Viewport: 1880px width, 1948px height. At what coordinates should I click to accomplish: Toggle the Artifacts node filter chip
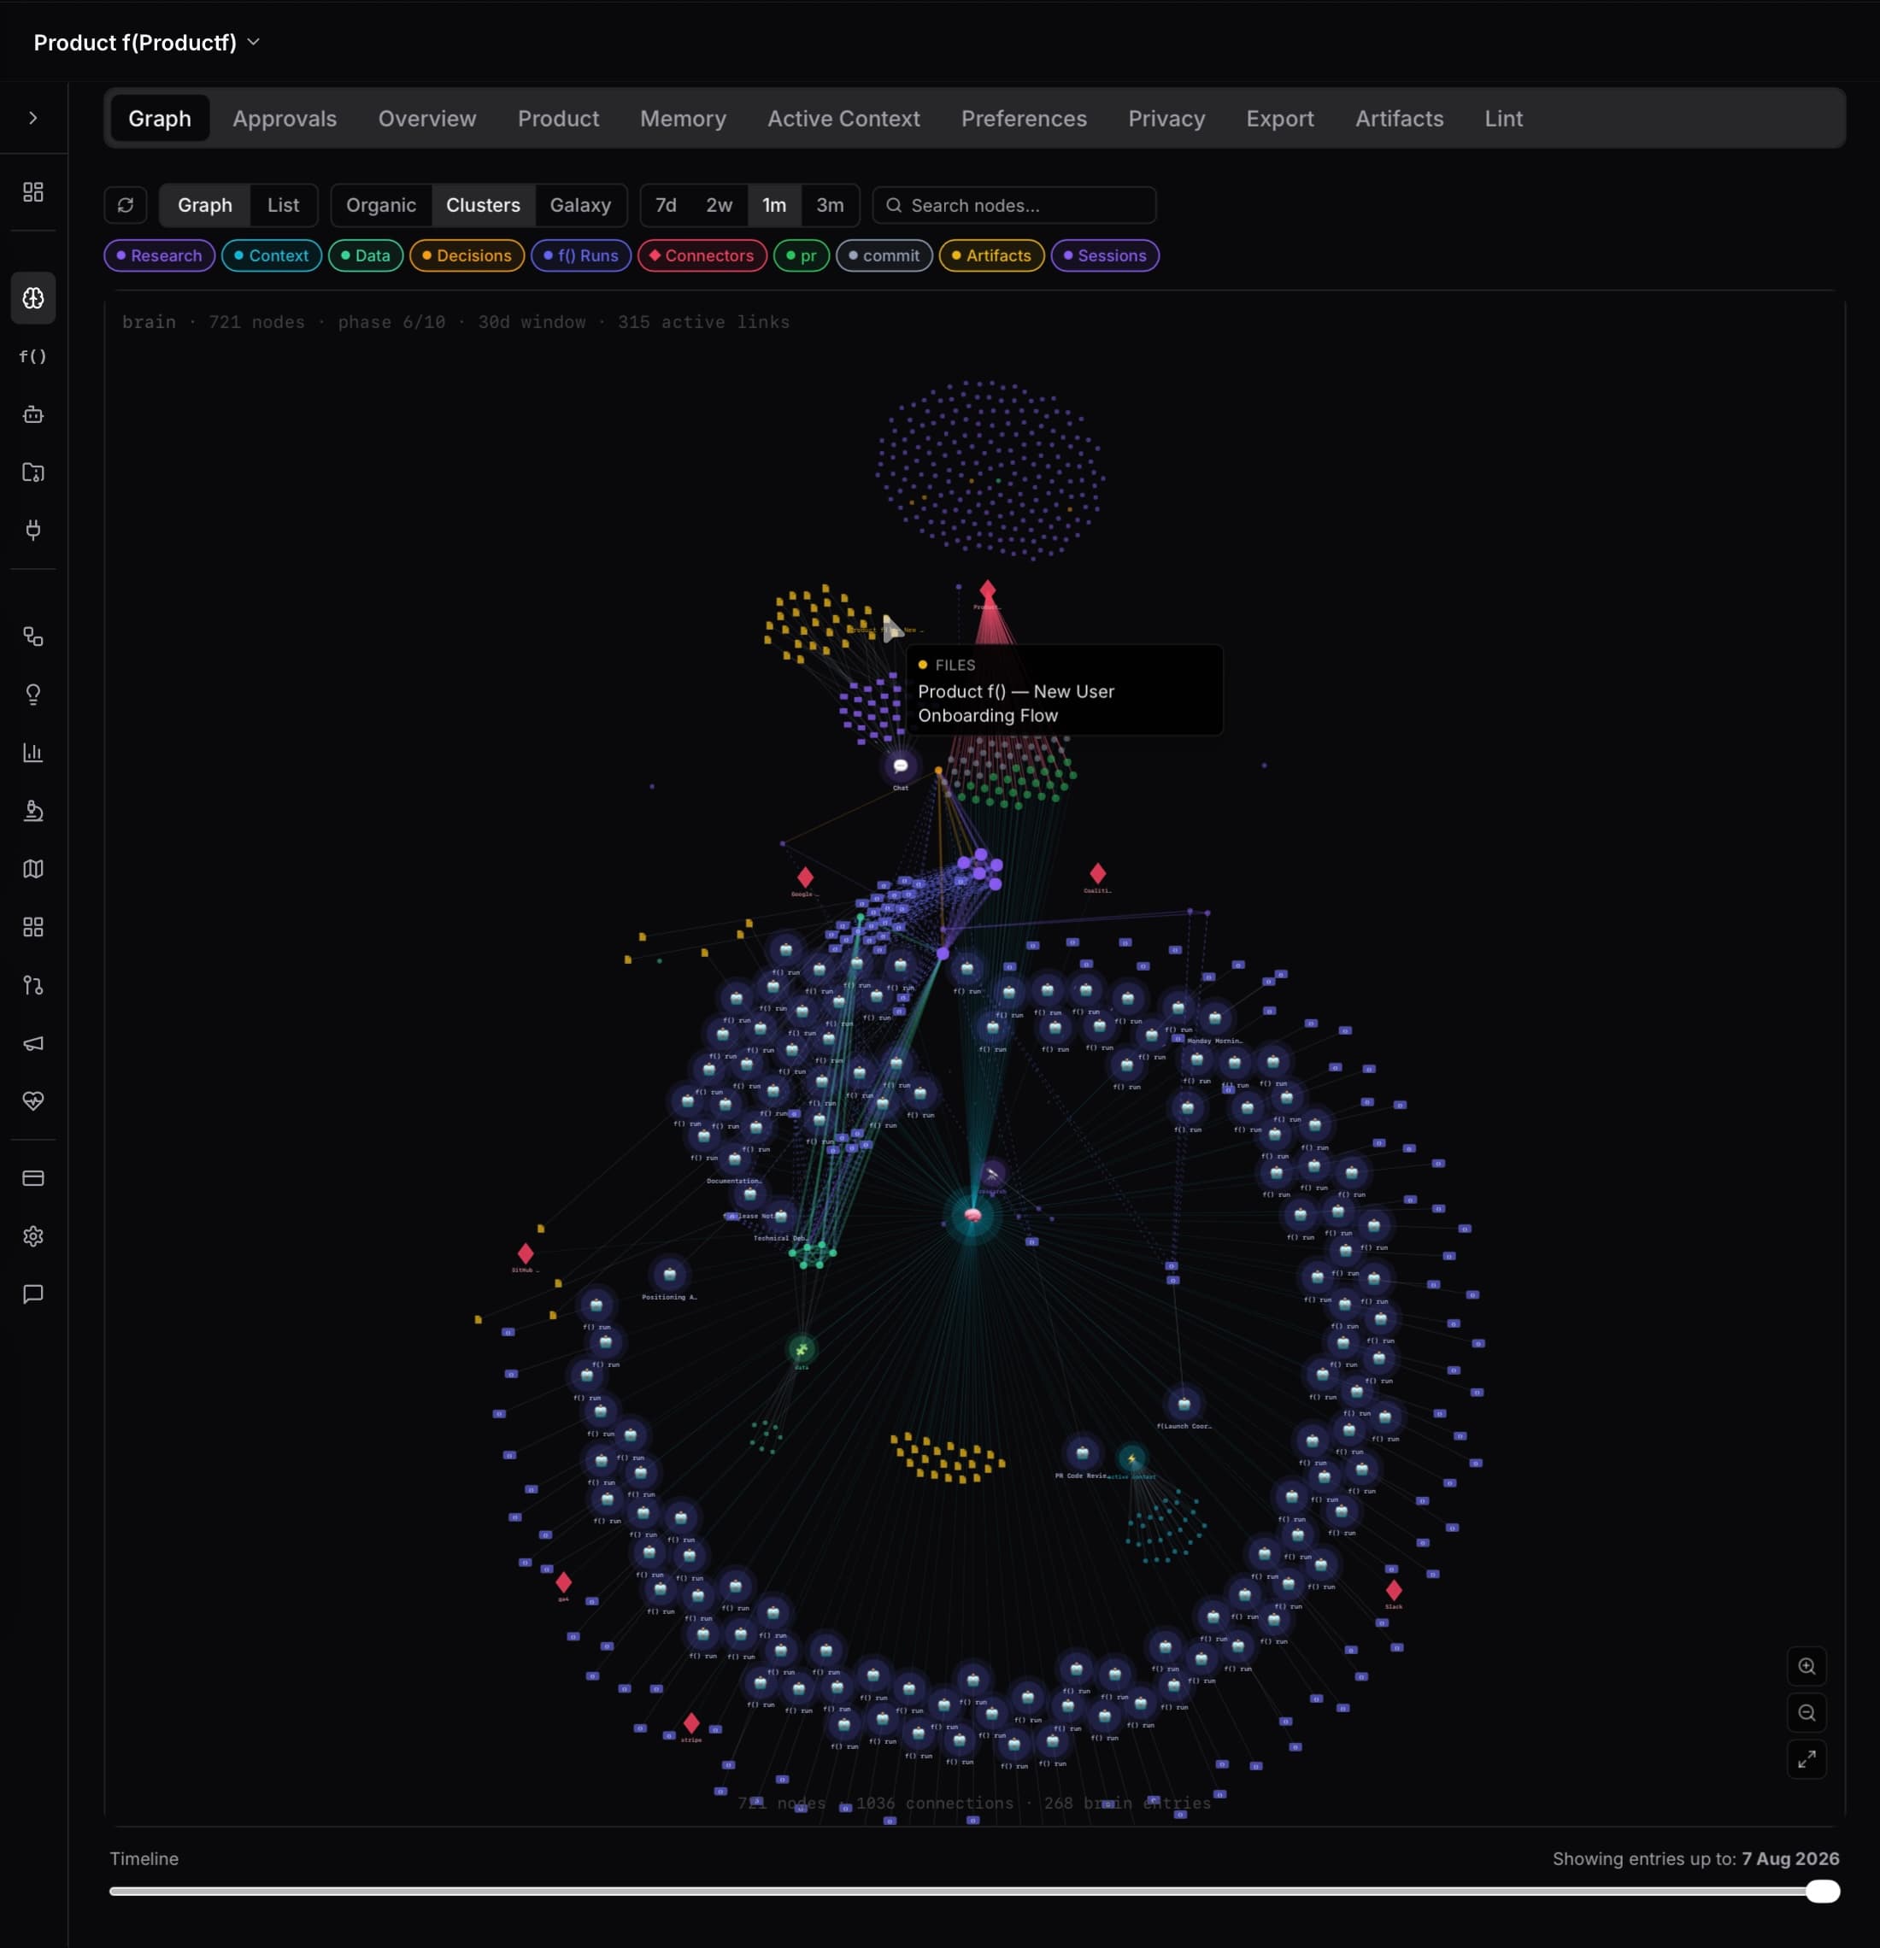[x=991, y=255]
